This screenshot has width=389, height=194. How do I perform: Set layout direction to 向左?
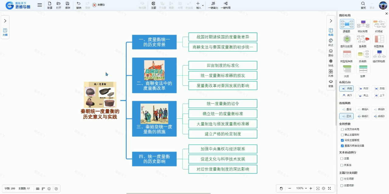point(363,89)
